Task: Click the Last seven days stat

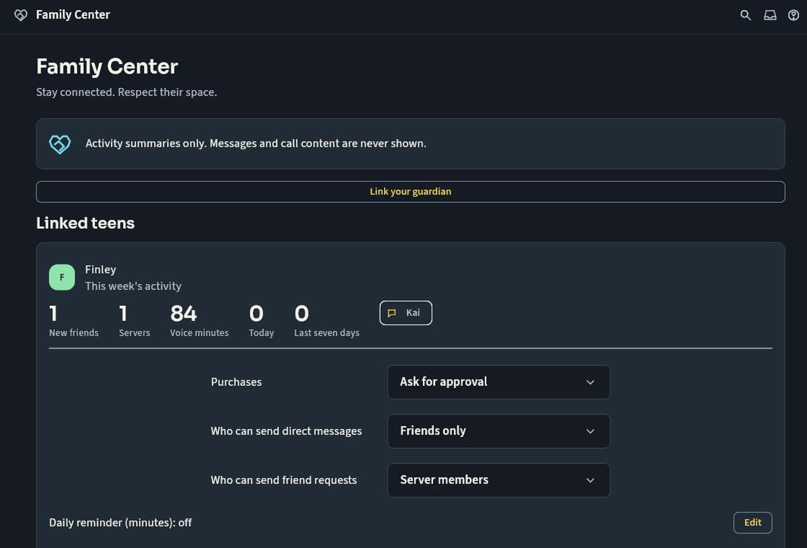Action: tap(326, 320)
